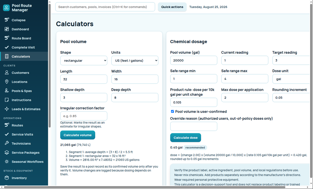Click the Routes icon under Operations

click(x=7, y=125)
